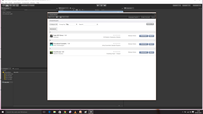This screenshot has height=114, width=203.
Task: Click the TouchScript package thumbnail
Action: (x=51, y=52)
